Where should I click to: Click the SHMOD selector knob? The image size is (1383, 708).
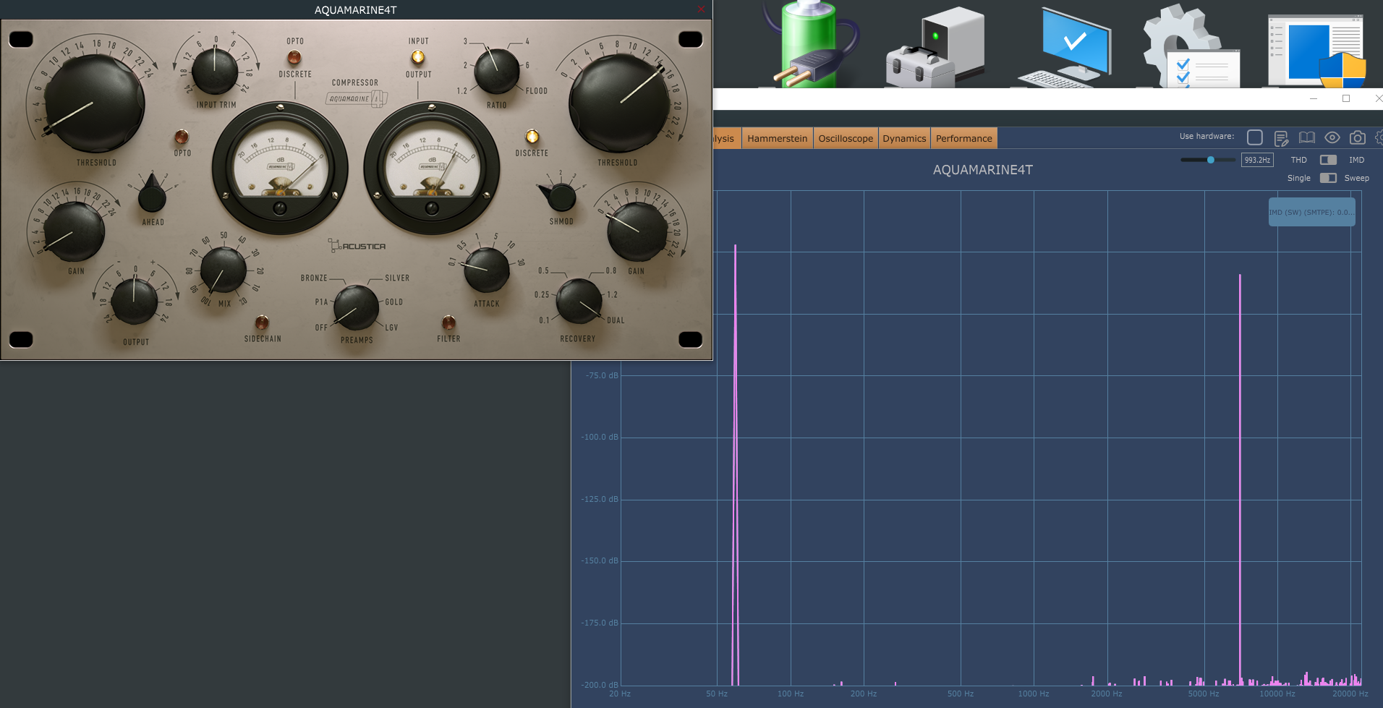[x=559, y=196]
